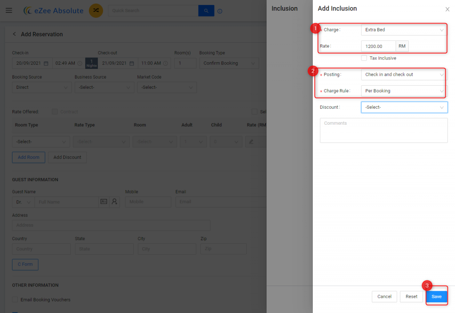Open the Adult count dropdown
This screenshot has height=313, width=455.
pos(193,142)
